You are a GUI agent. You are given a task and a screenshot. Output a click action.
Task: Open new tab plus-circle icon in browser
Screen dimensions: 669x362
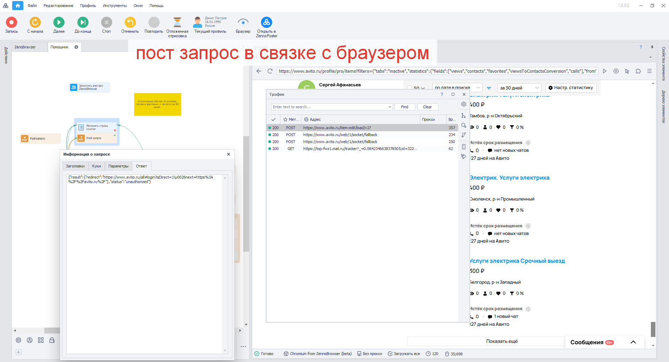616,71
